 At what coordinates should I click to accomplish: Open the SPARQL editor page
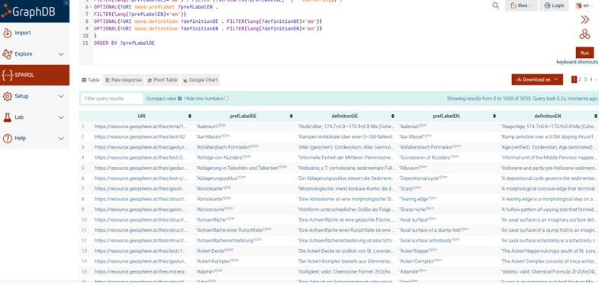[x=35, y=75]
